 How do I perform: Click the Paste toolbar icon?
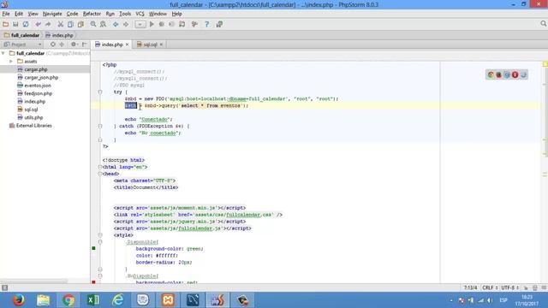(x=80, y=24)
